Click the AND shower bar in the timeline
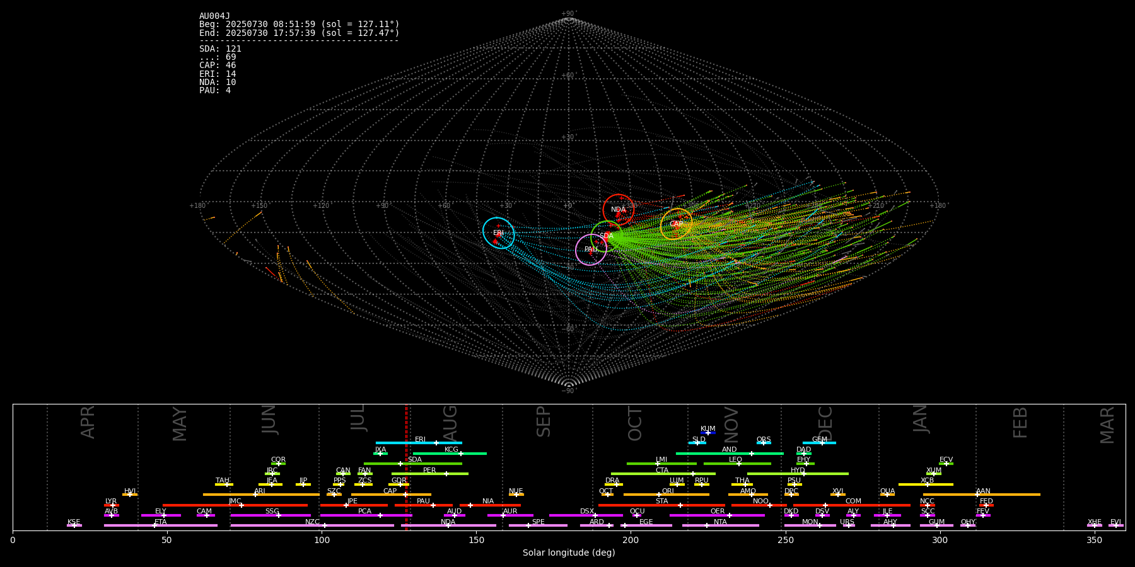 tap(730, 454)
